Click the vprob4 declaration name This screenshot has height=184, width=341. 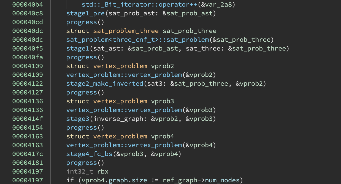163,136
